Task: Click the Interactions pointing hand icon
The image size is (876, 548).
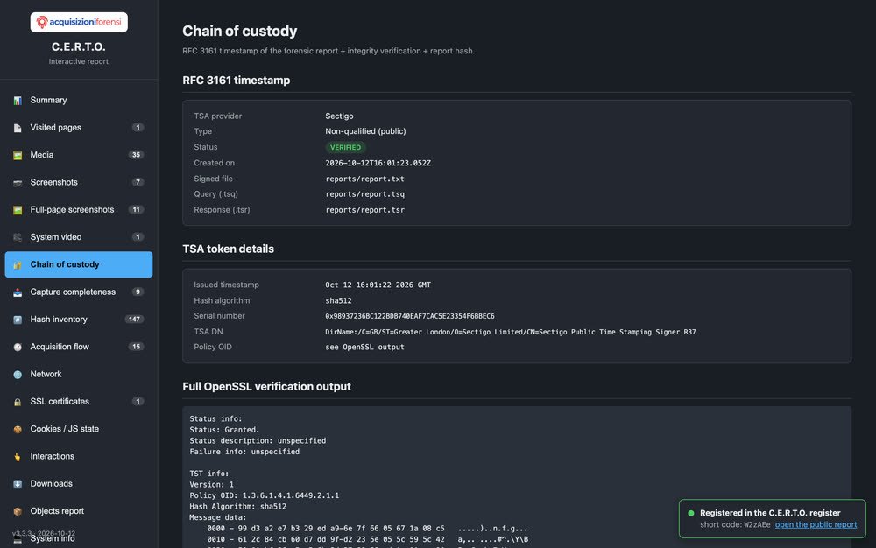Action: (x=18, y=456)
